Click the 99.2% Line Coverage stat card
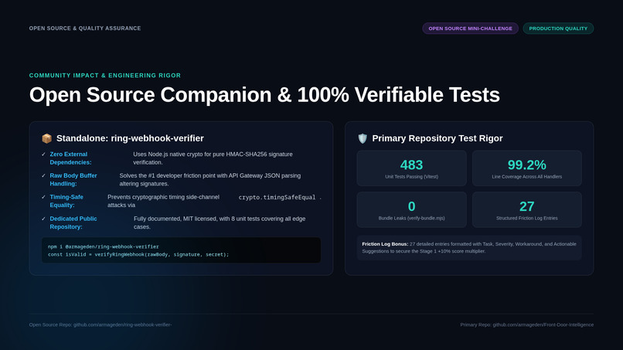This screenshot has width=623, height=350. tap(527, 168)
